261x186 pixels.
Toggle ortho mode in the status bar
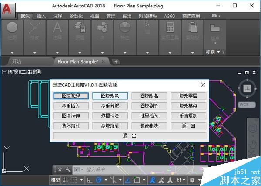[x=90, y=180]
